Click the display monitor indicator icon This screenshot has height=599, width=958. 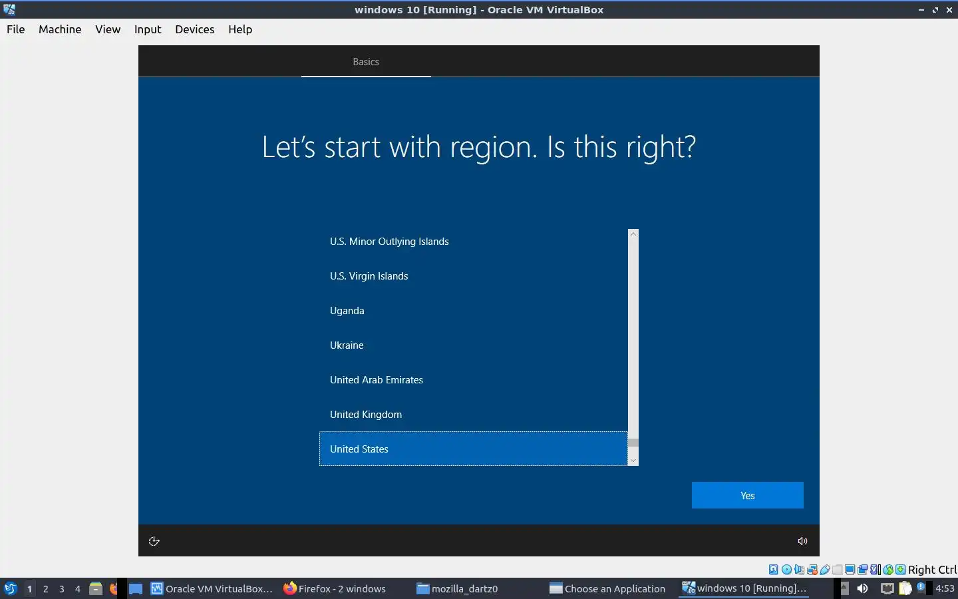(850, 570)
